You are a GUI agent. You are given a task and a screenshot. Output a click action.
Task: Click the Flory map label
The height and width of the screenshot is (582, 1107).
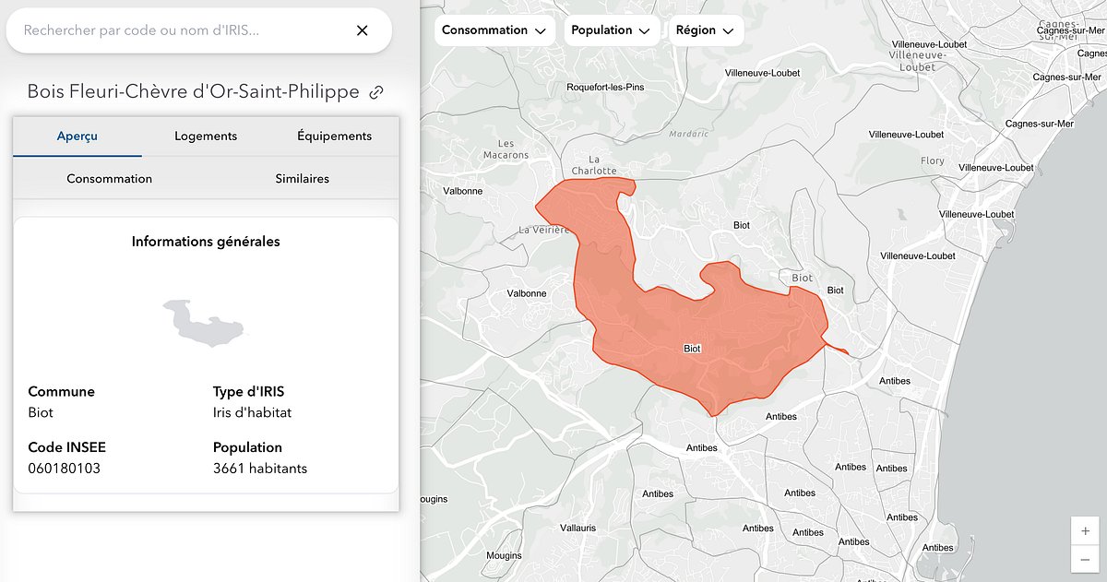[x=933, y=160]
